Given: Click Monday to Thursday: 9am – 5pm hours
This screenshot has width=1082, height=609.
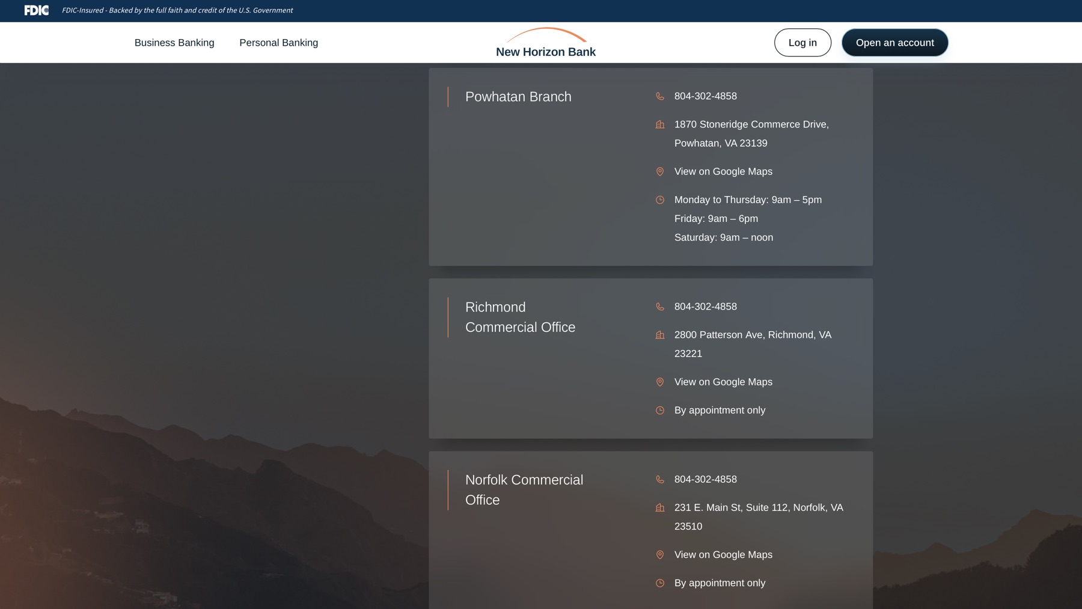Looking at the screenshot, I should 748,200.
